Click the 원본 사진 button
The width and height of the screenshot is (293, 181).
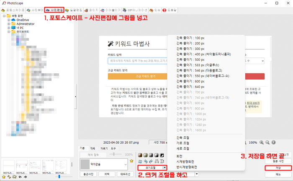(278, 161)
